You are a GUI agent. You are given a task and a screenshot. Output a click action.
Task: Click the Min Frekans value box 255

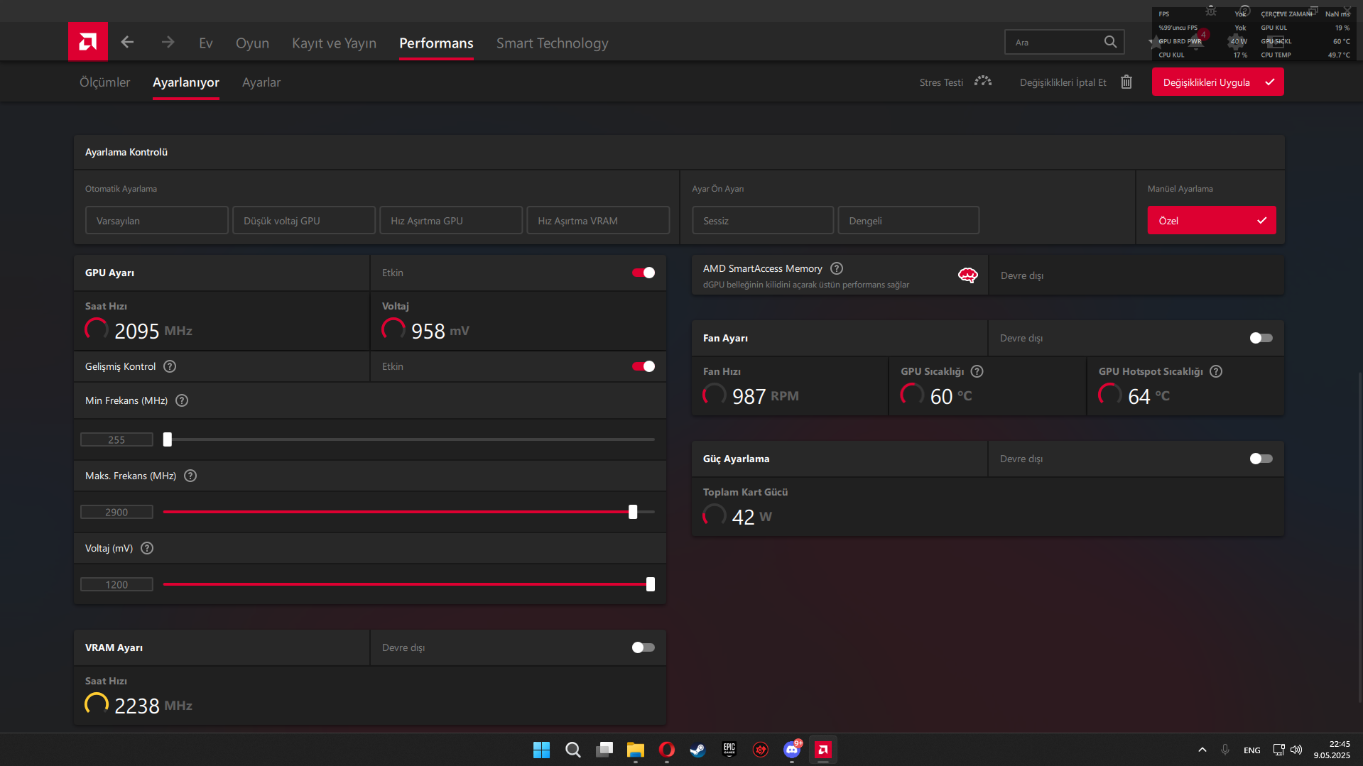pos(116,440)
